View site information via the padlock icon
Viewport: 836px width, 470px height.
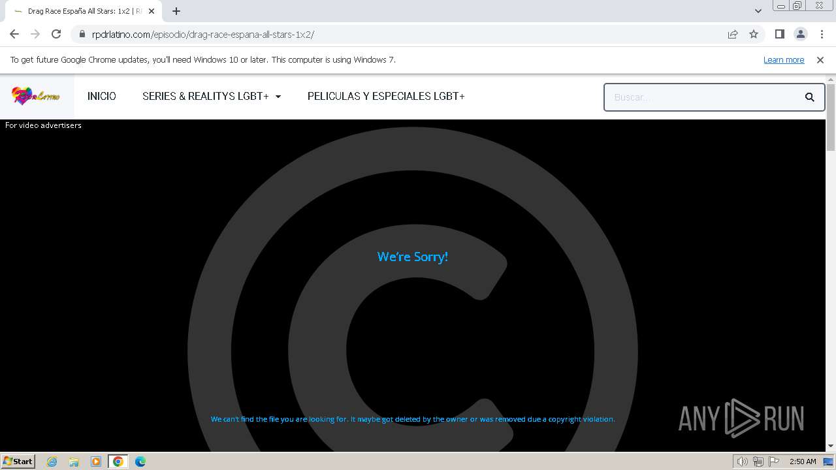82,34
